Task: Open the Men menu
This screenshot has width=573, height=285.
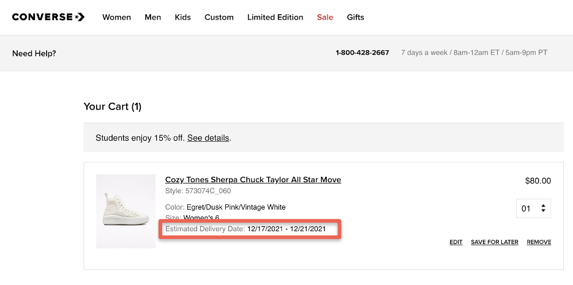Action: click(153, 17)
